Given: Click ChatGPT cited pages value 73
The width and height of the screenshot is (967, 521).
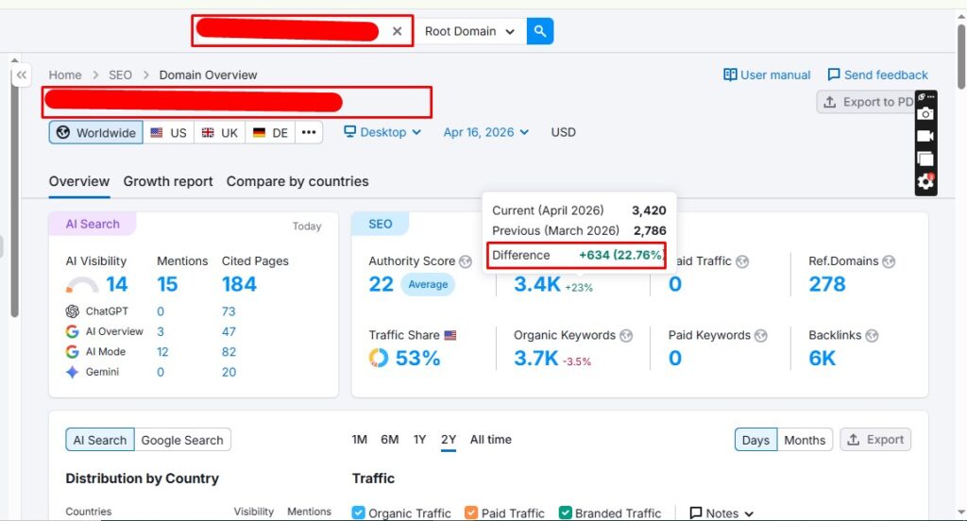Looking at the screenshot, I should coord(229,311).
